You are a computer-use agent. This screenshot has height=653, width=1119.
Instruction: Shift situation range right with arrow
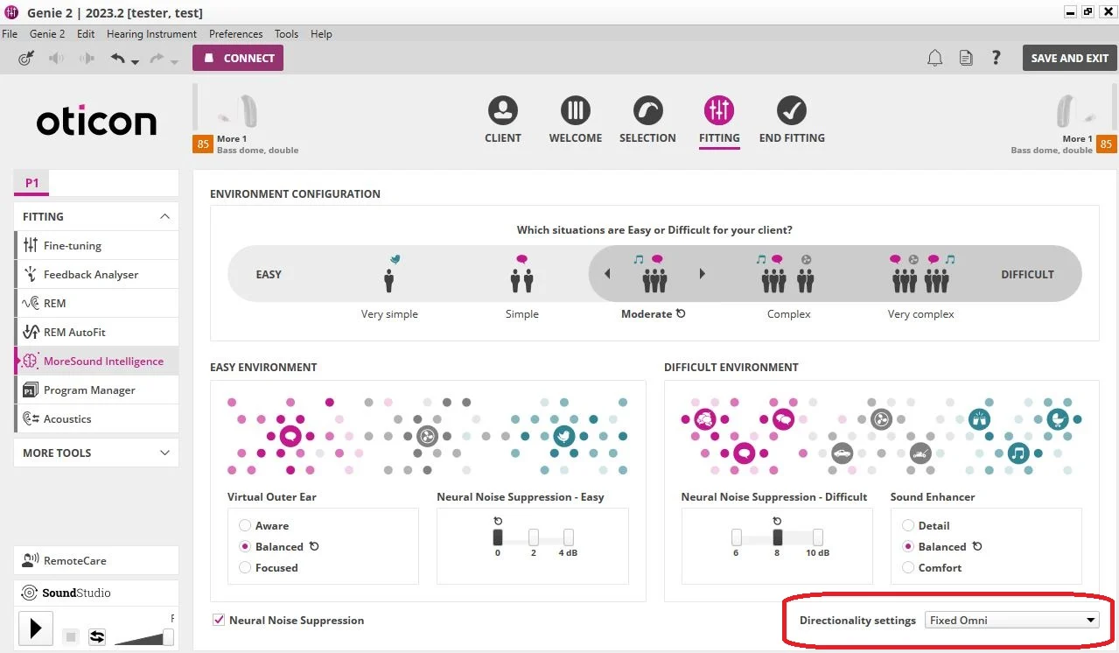point(702,274)
